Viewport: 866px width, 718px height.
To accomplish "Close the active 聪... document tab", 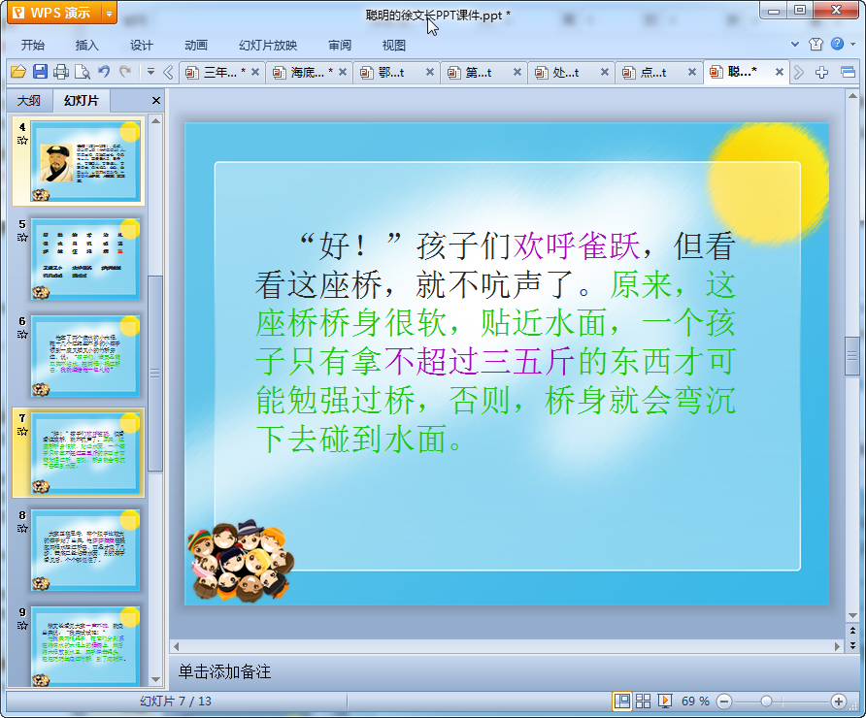I will coord(780,72).
